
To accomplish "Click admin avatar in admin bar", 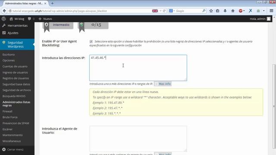I will click(x=269, y=19).
